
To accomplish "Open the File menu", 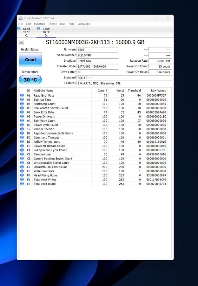I will 21,24.
